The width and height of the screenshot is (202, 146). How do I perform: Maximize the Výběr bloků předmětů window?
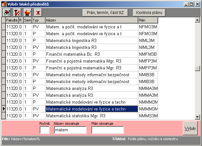click(192, 4)
